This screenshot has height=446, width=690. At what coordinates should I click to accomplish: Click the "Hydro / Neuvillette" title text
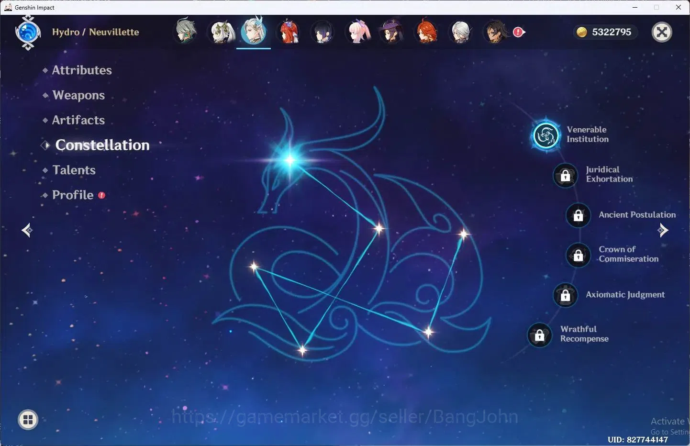tap(96, 32)
